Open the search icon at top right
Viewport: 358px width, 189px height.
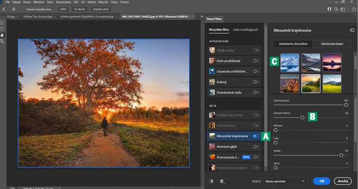coord(336,9)
